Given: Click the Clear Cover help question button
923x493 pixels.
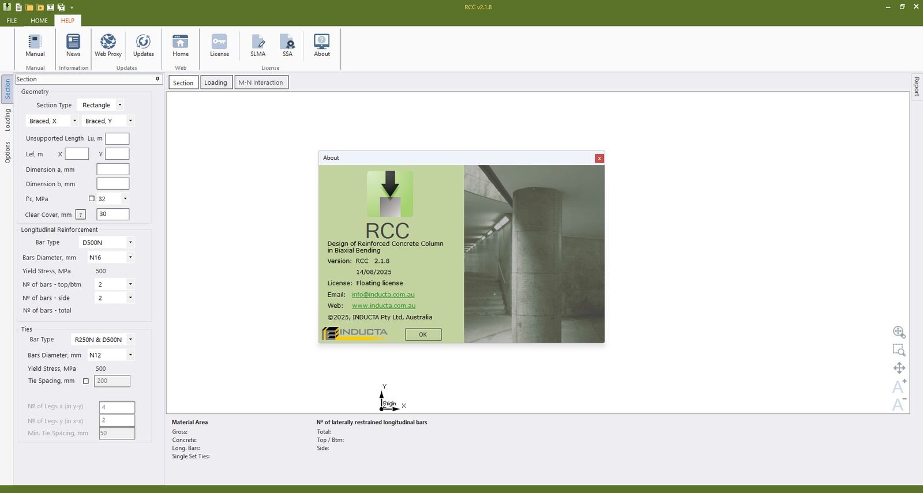Looking at the screenshot, I should coord(81,214).
